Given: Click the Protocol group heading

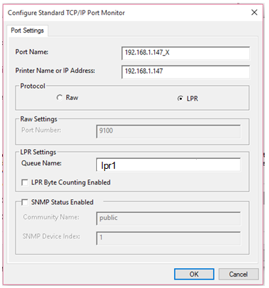Looking at the screenshot, I should click(33, 86).
